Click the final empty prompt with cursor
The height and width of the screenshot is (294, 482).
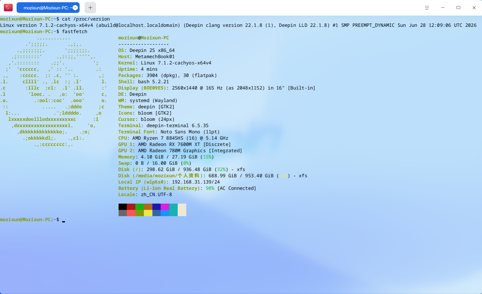point(33,219)
